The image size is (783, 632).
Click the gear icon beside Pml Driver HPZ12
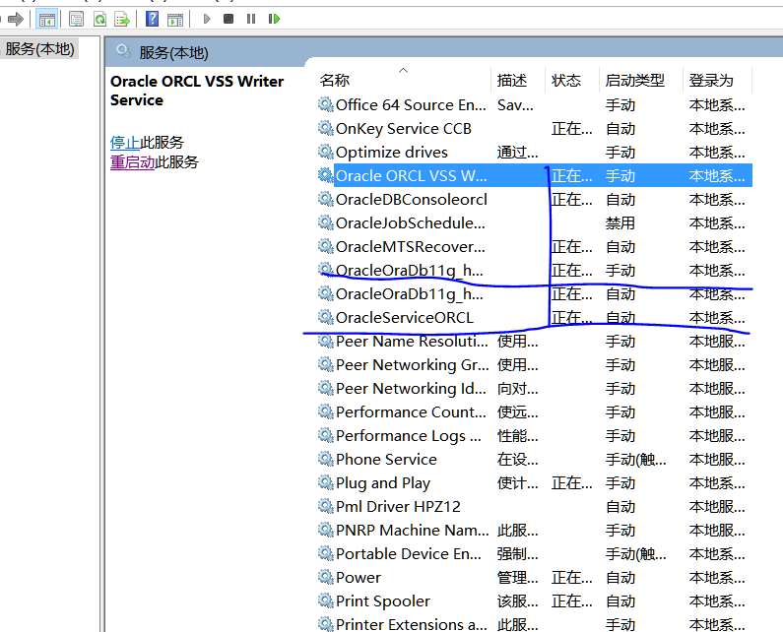pos(326,506)
